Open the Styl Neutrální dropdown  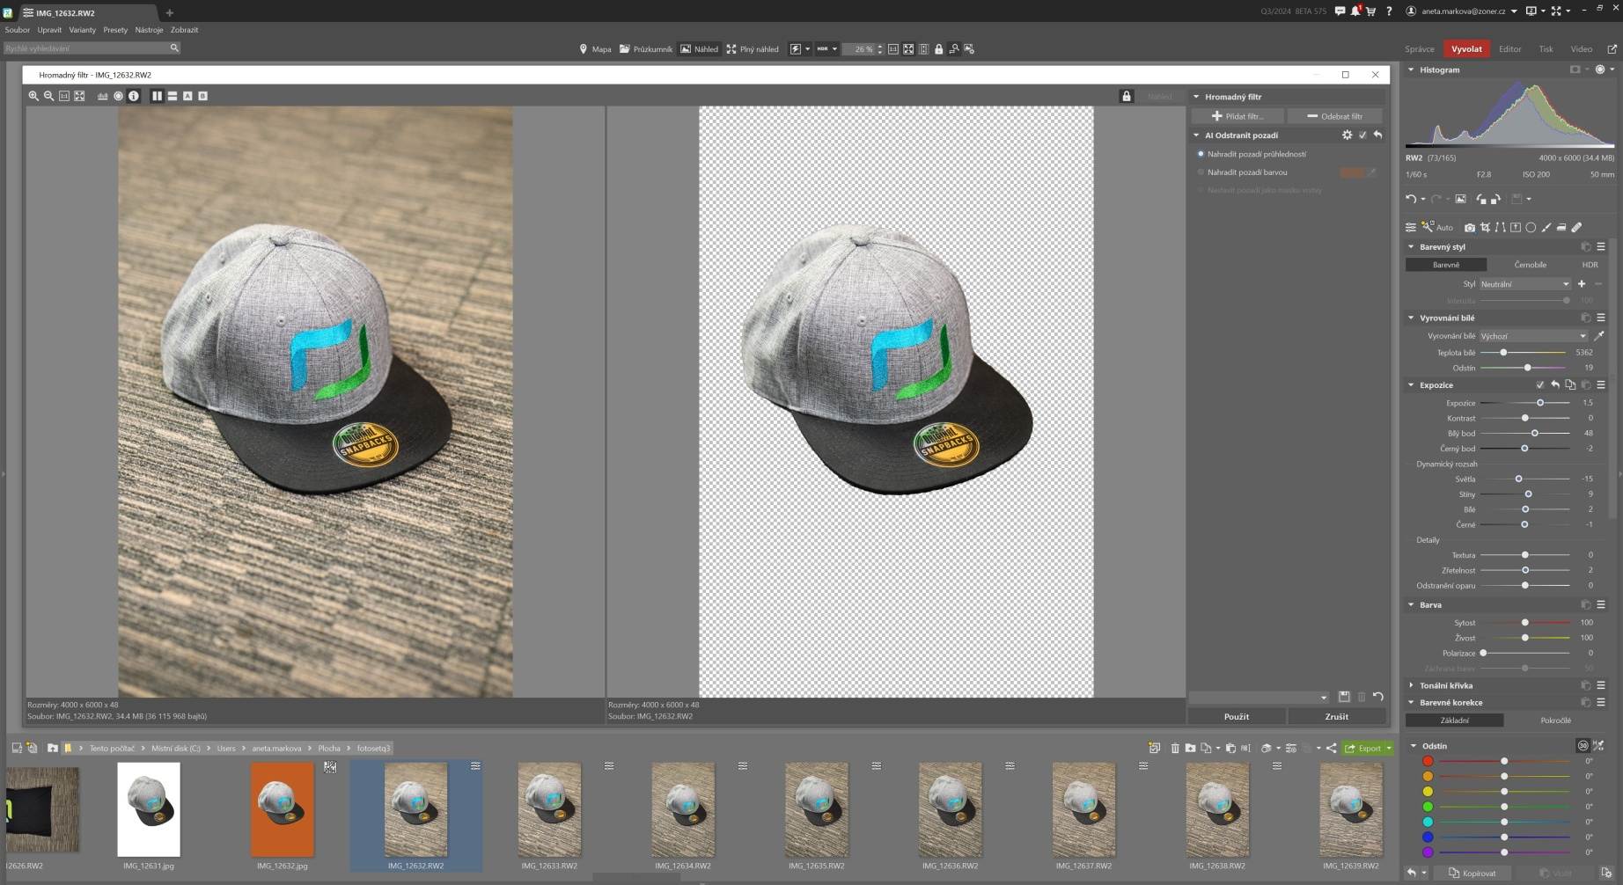(x=1524, y=284)
